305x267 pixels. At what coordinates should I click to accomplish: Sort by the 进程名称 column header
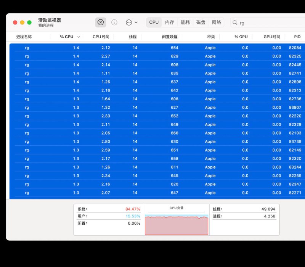pyautogui.click(x=23, y=37)
